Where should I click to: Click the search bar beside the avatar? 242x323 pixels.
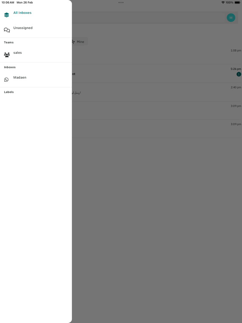coord(148,18)
